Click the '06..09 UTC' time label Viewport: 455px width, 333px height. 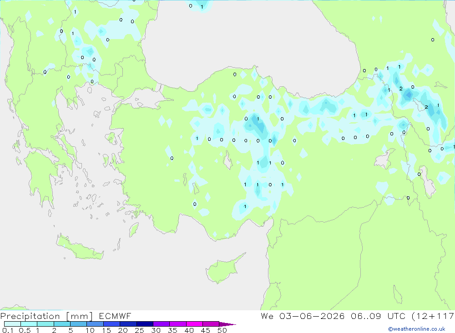click(378, 316)
